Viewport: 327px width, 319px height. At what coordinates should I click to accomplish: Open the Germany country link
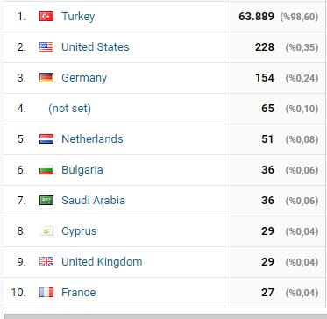coord(84,78)
